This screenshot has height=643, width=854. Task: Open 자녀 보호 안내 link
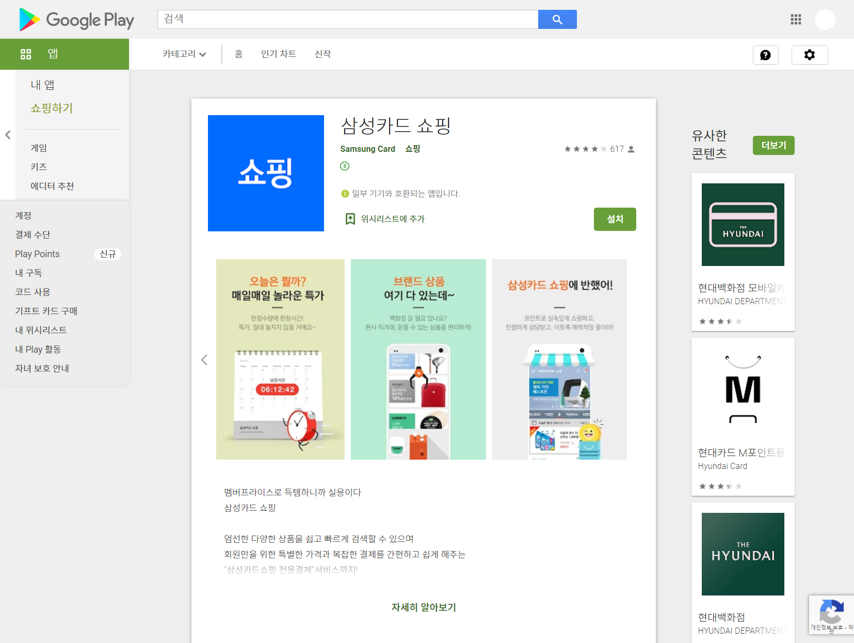[x=42, y=368]
